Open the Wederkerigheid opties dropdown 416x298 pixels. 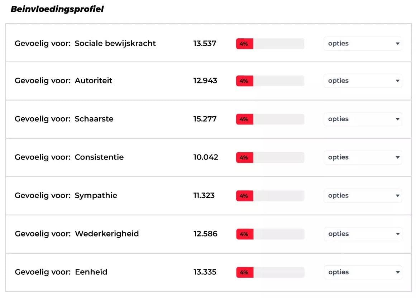click(x=363, y=234)
